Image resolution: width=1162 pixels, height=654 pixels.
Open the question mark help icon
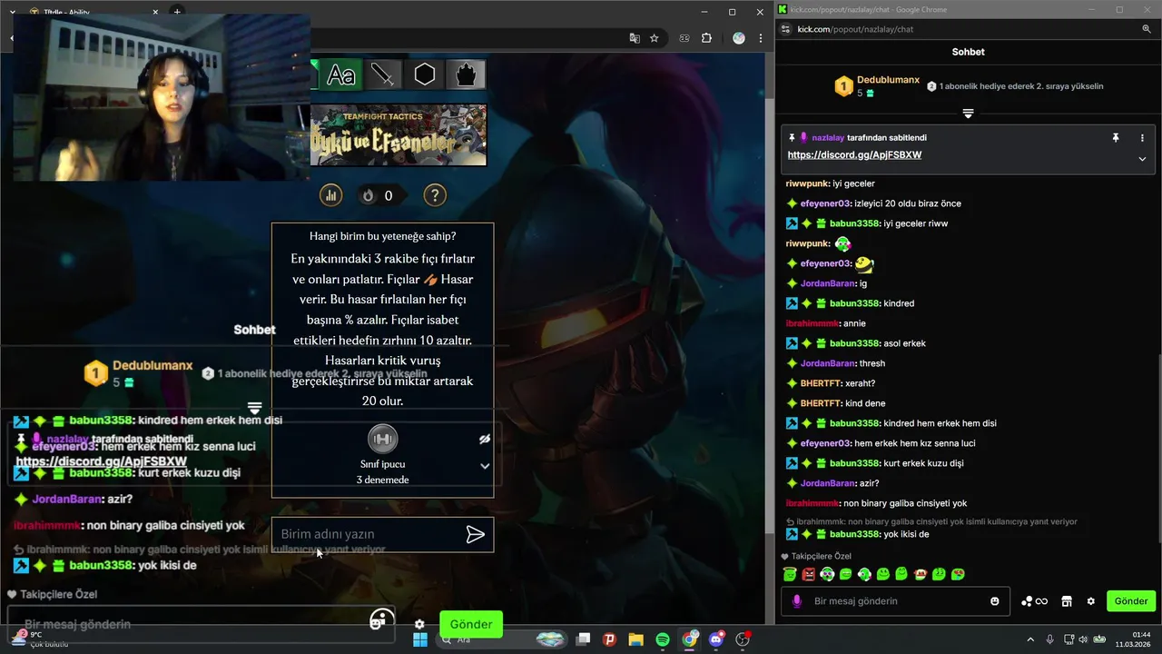[435, 195]
